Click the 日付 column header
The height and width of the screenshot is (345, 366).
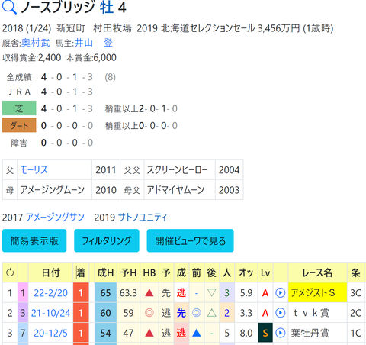click(x=50, y=272)
